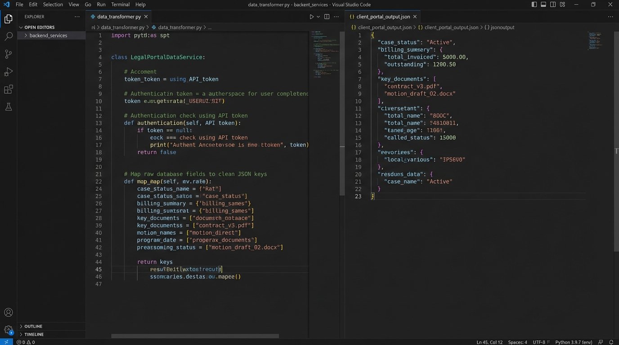Toggle the bottom panel layout button

coord(543,4)
